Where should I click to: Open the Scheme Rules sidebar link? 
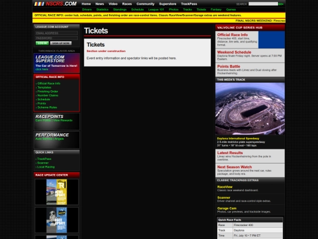pos(47,107)
